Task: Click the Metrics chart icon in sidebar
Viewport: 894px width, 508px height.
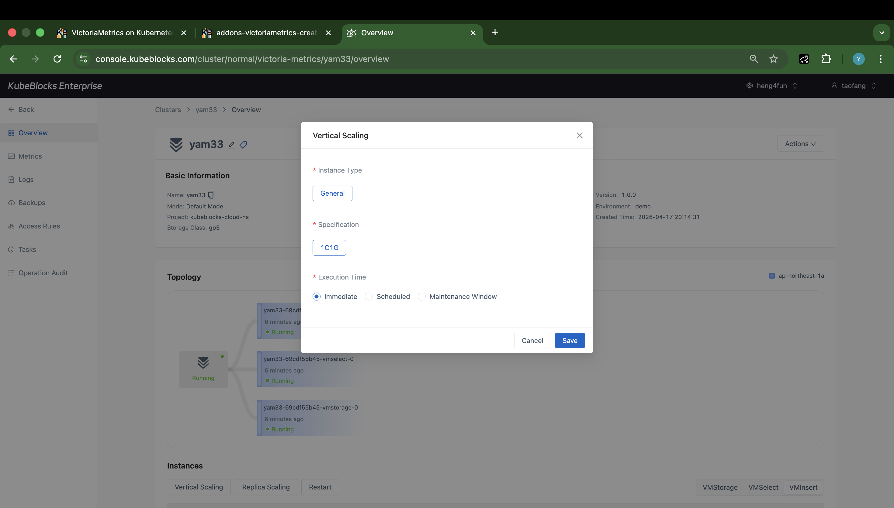Action: (11, 156)
